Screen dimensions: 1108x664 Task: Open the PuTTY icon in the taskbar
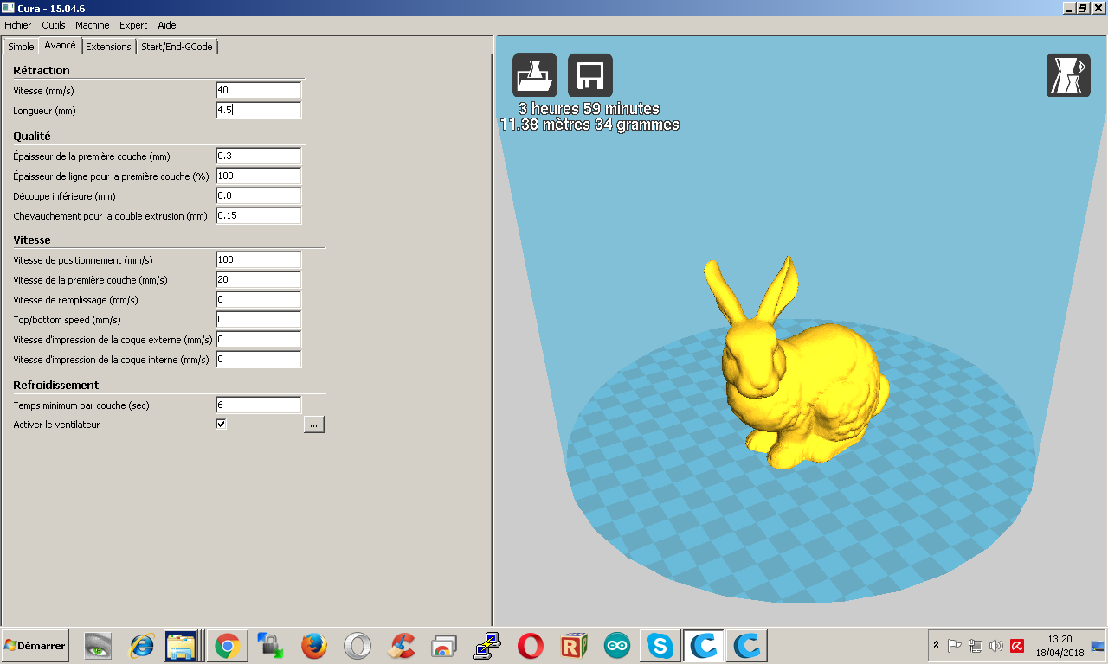(x=487, y=646)
